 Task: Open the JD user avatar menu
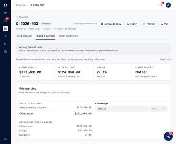[x=168, y=5]
